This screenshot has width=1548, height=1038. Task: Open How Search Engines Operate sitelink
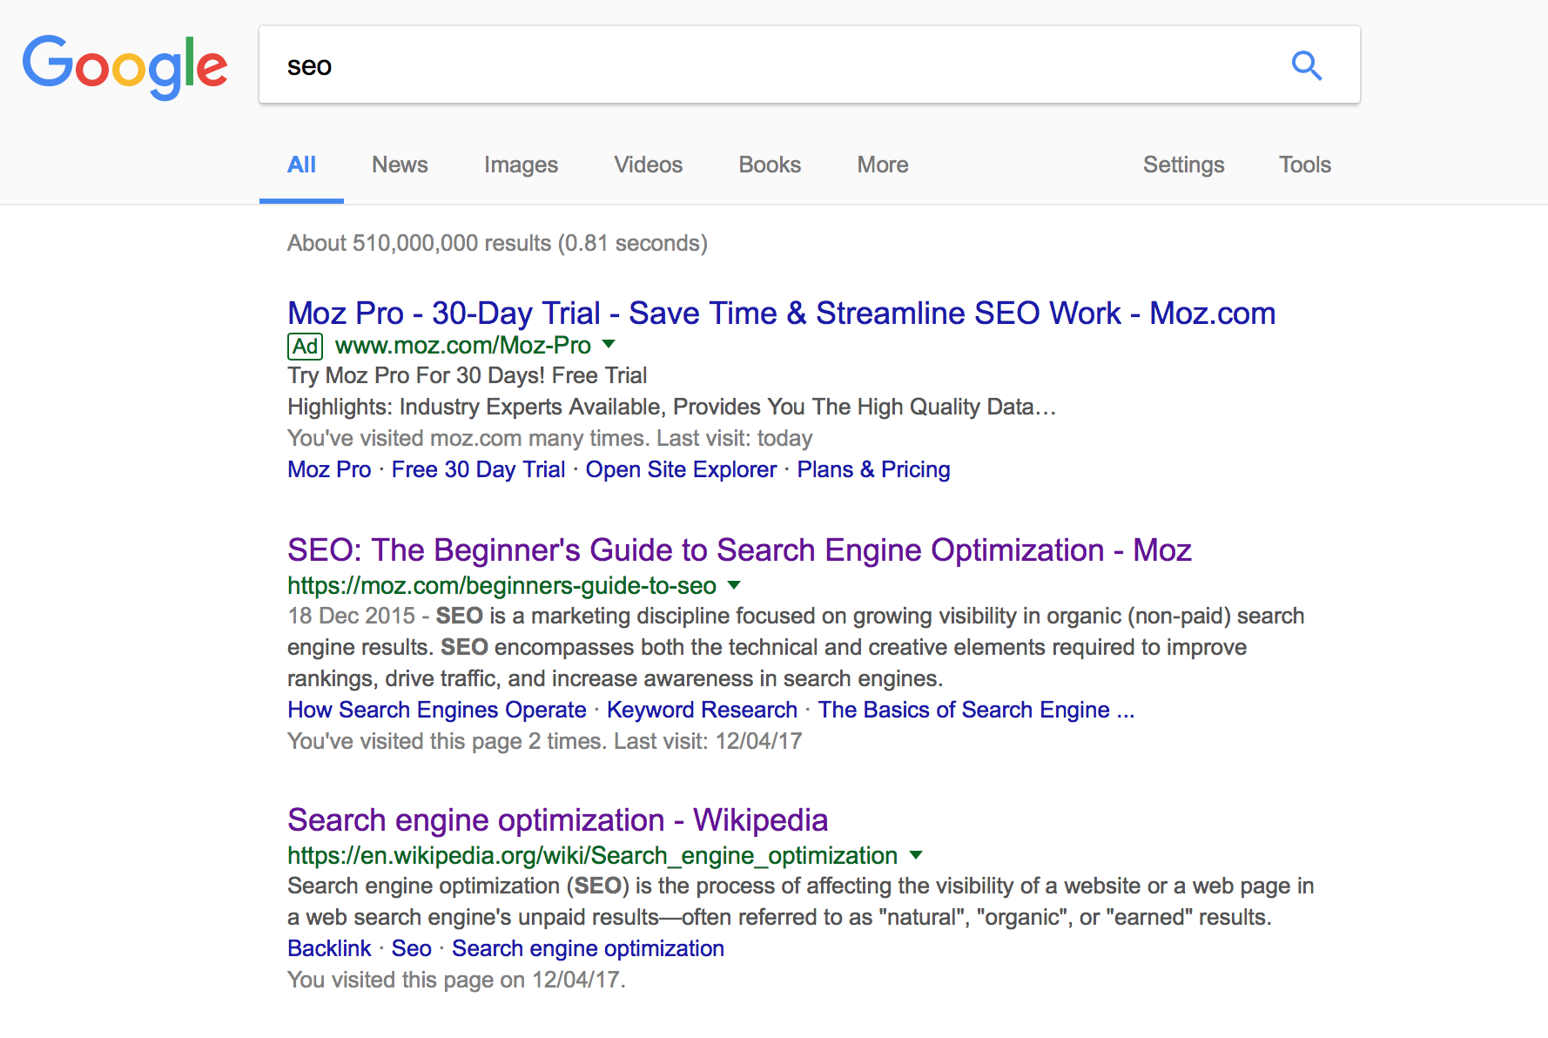point(437,710)
